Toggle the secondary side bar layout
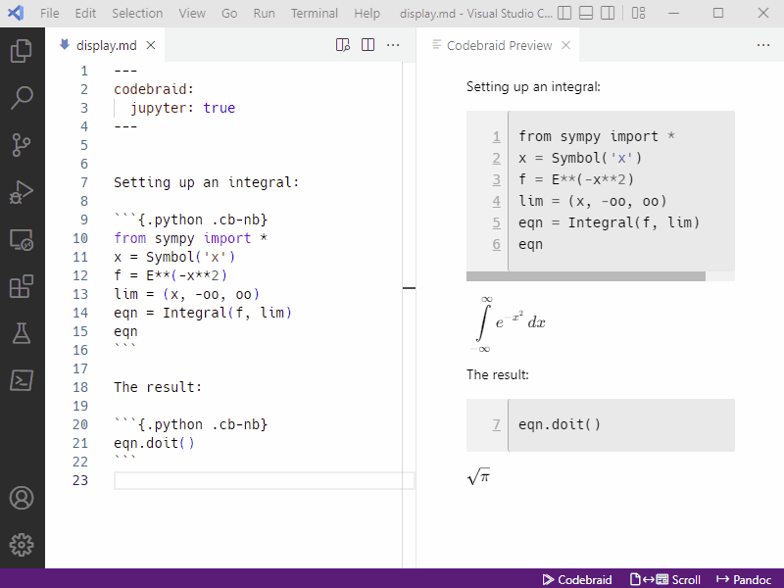The height and width of the screenshot is (588, 784). [608, 13]
